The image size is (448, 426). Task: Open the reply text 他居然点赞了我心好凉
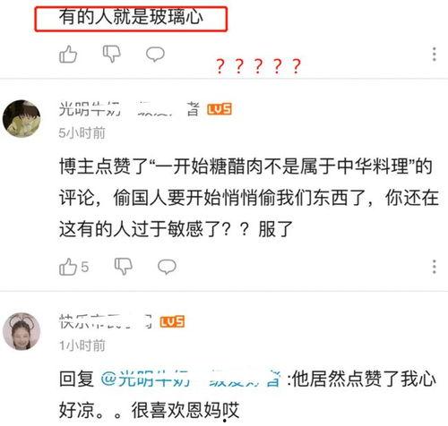(247, 395)
